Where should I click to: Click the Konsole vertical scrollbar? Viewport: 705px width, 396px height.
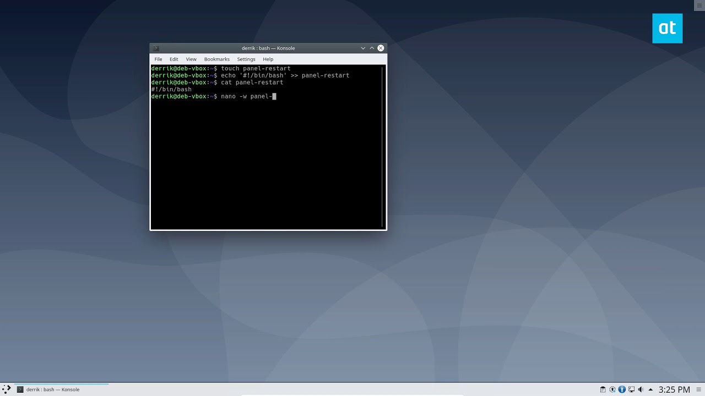pyautogui.click(x=383, y=146)
